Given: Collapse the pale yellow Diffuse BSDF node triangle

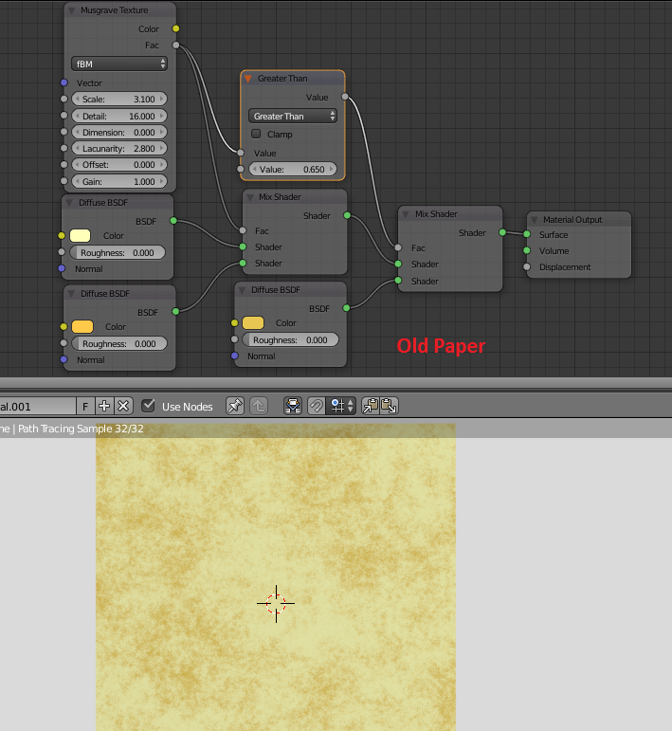Looking at the screenshot, I should tap(69, 203).
